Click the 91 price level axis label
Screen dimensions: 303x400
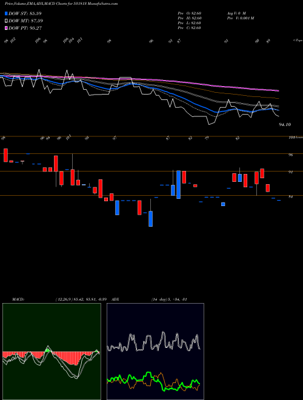coord(290,172)
